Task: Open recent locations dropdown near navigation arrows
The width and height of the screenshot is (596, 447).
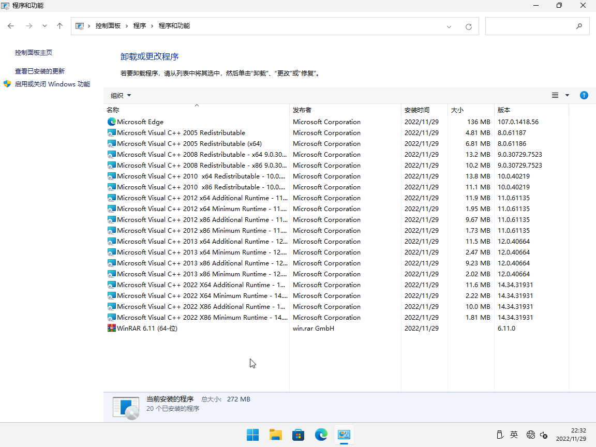Action: [45, 26]
